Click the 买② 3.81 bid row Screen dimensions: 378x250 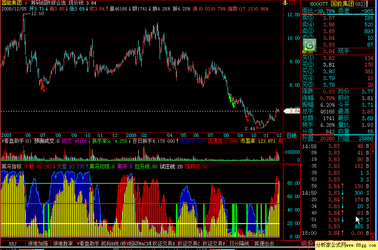[337, 65]
